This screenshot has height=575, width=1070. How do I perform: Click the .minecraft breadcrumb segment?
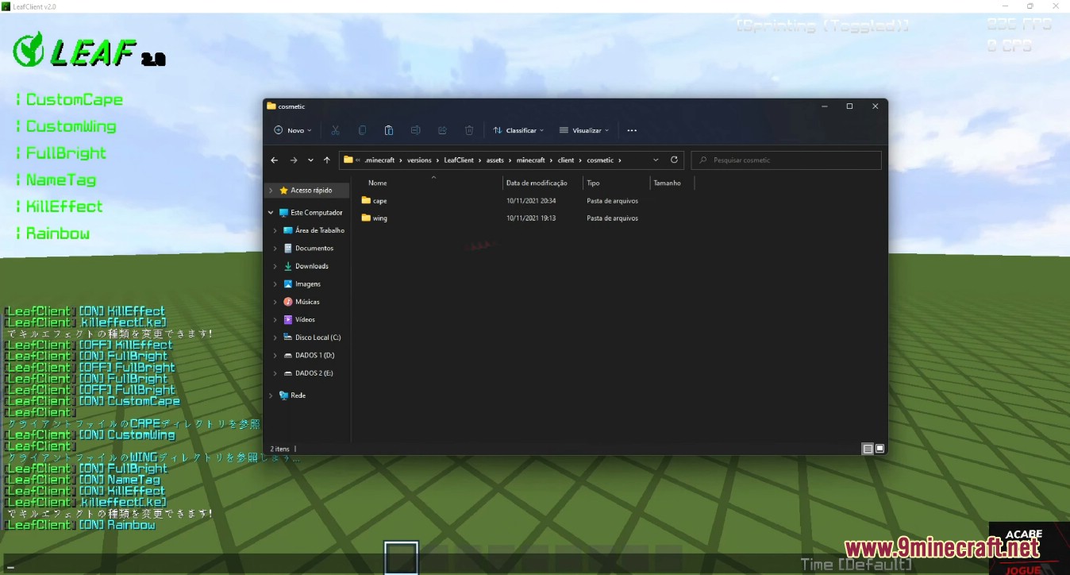[379, 160]
